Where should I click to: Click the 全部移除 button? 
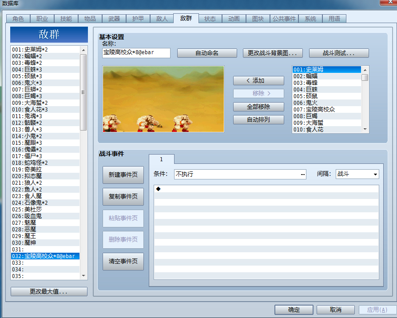(x=258, y=107)
